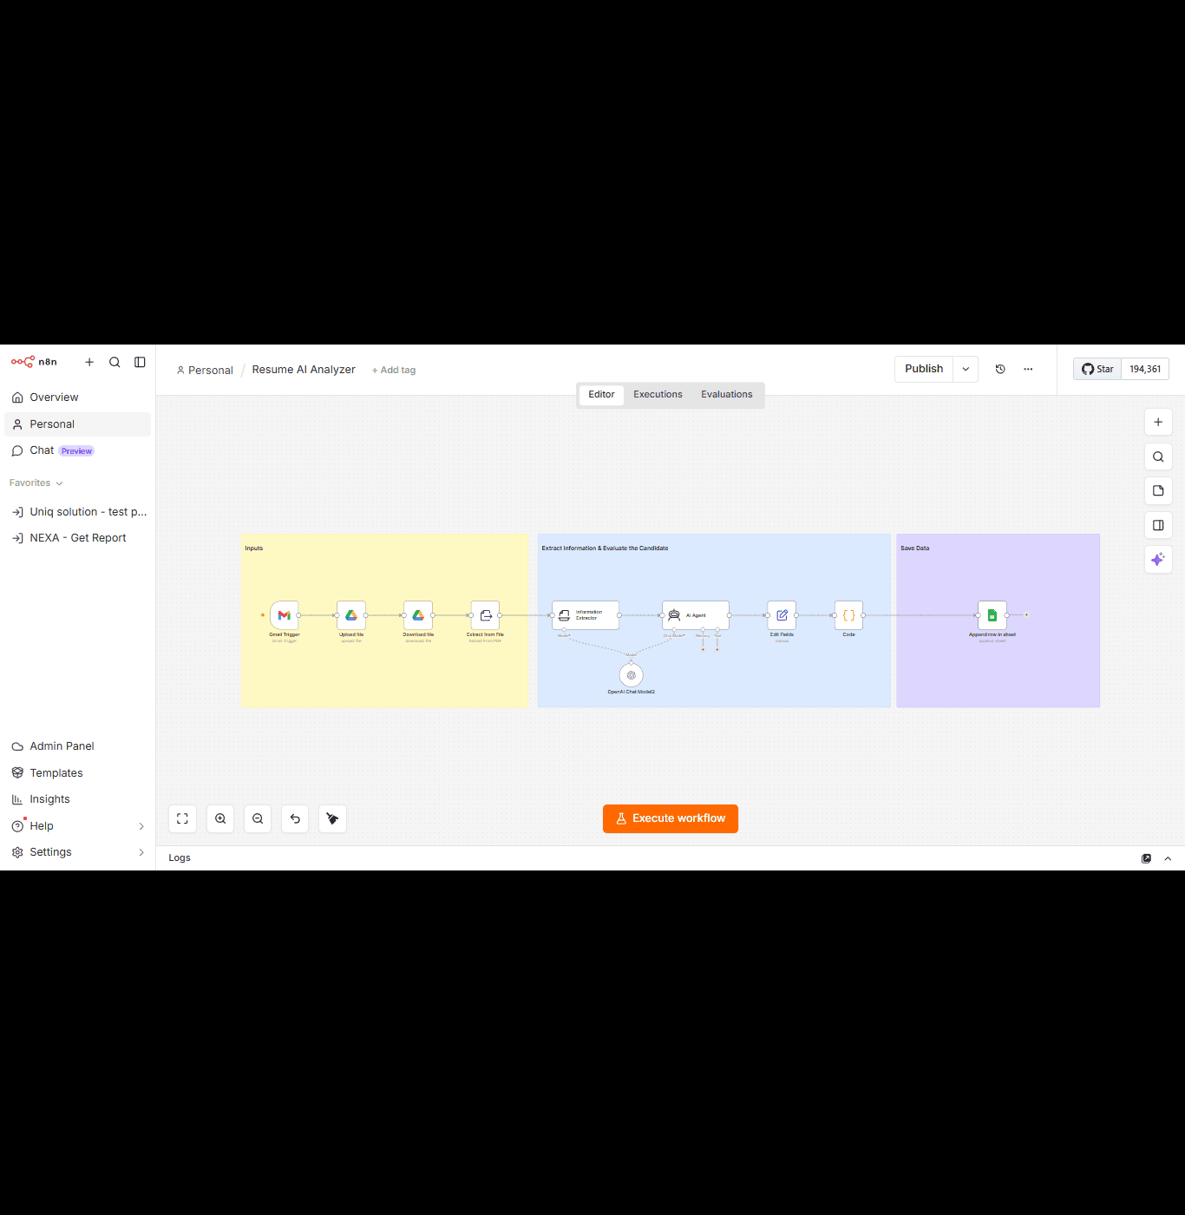Screen dimensions: 1185x1215
Task: Open the Logs panel label
Action: 180,858
